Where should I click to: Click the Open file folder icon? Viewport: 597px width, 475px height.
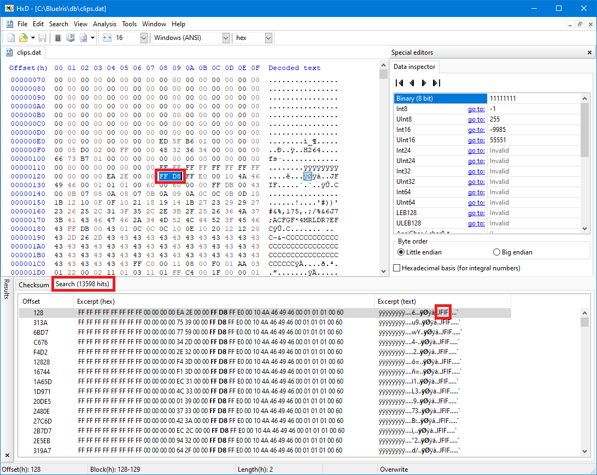coord(24,38)
